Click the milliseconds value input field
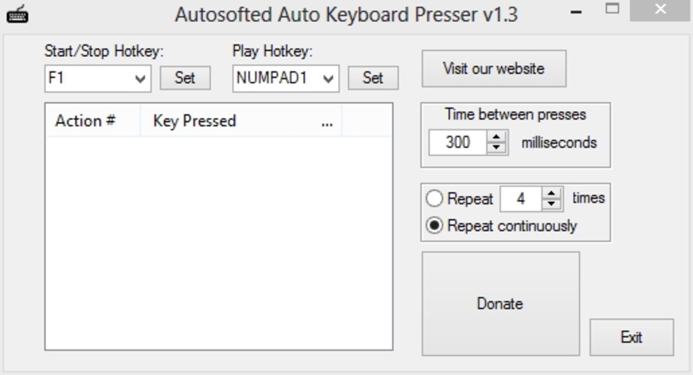This screenshot has width=693, height=375. [x=458, y=142]
